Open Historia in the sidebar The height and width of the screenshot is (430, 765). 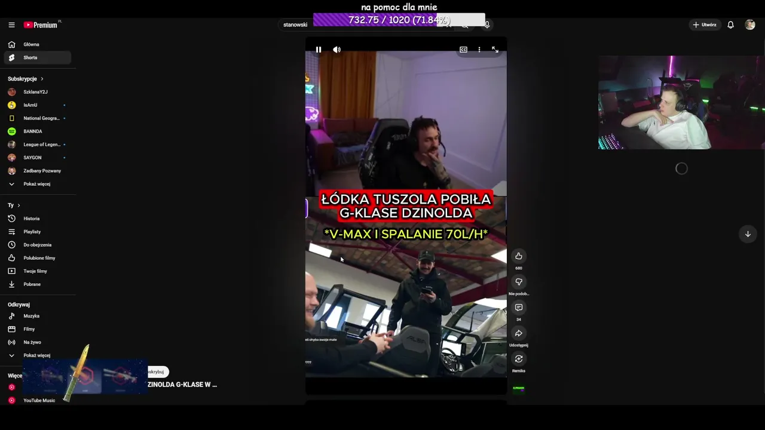[37, 219]
